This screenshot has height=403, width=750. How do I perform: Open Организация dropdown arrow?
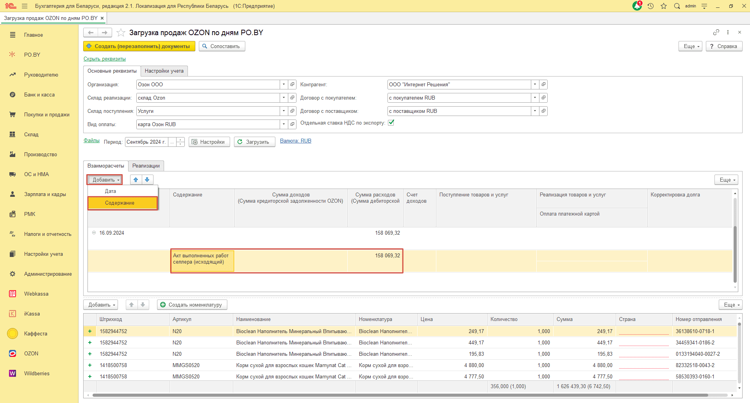click(x=284, y=84)
